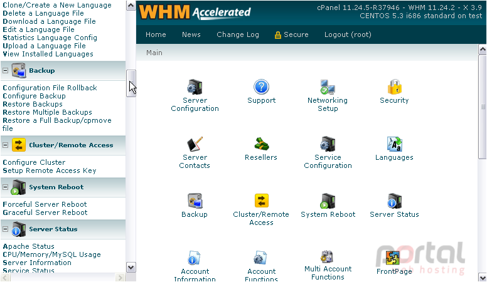Open Setup Remote Access Key link

click(50, 170)
